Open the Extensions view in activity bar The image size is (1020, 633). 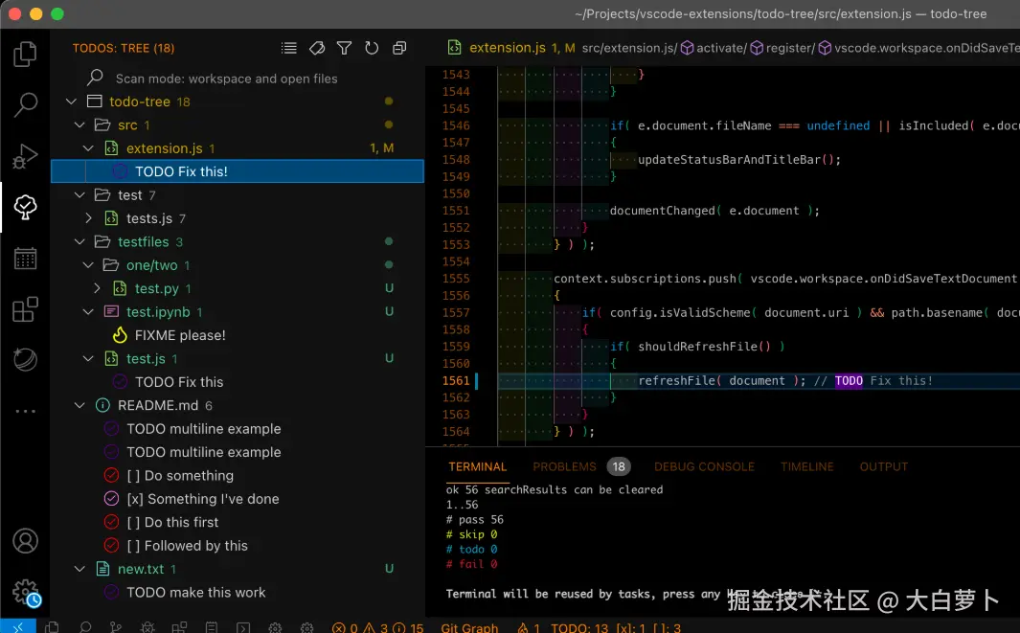pyautogui.click(x=25, y=309)
